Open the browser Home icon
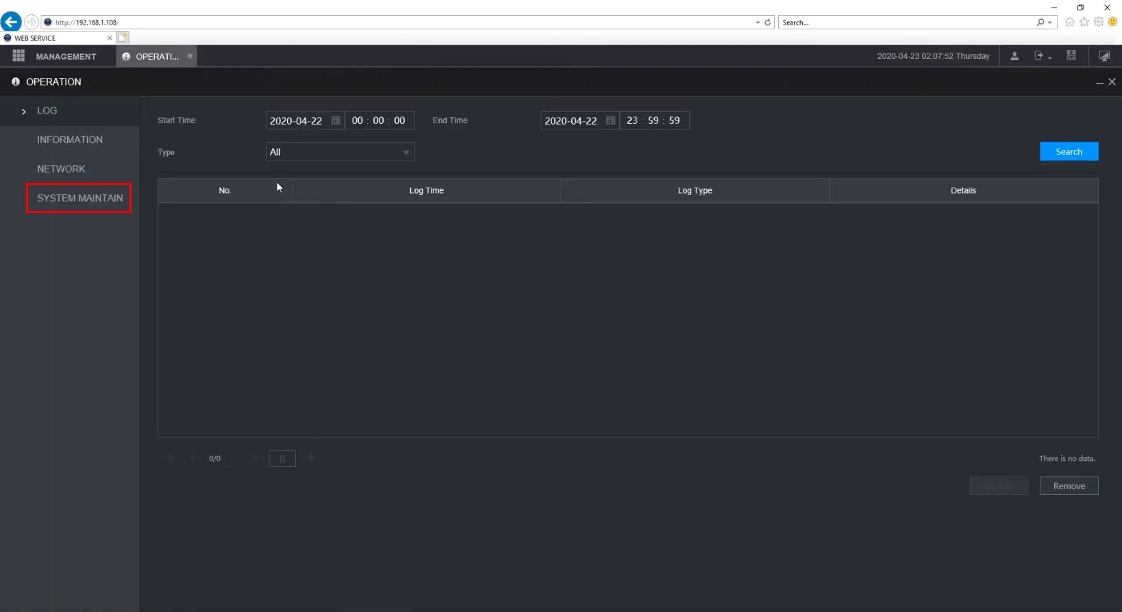The width and height of the screenshot is (1122, 612). [1070, 22]
